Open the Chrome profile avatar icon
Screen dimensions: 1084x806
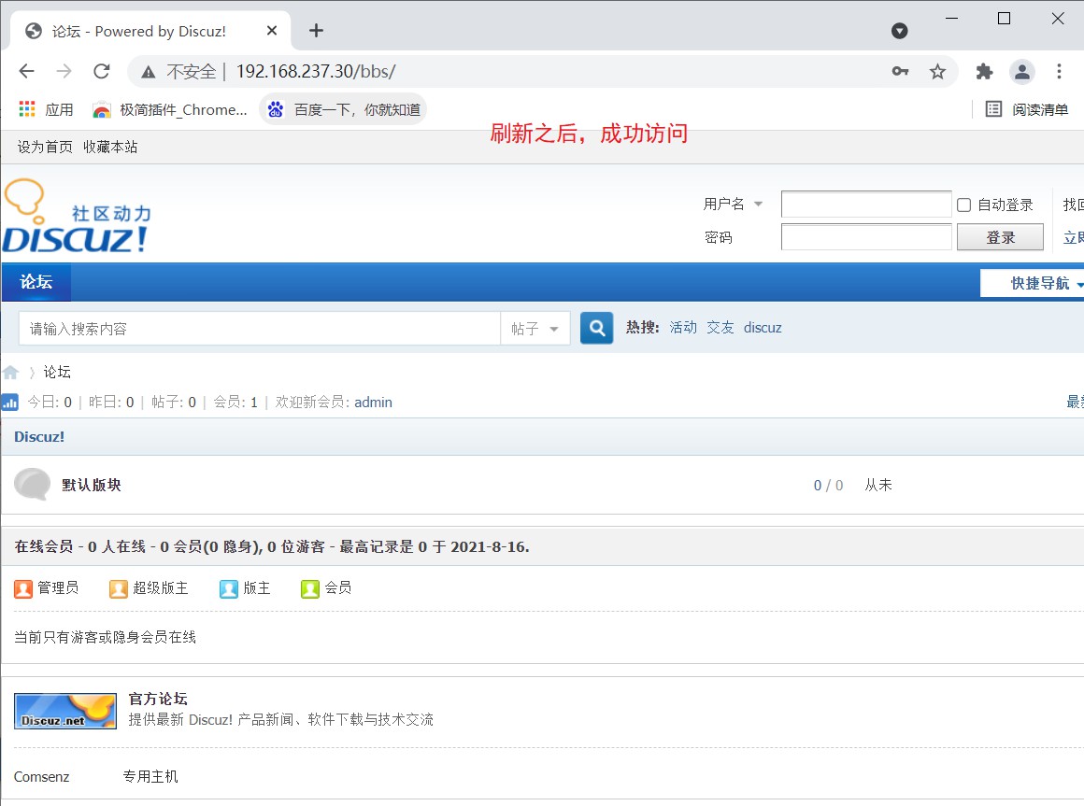[x=1021, y=71]
